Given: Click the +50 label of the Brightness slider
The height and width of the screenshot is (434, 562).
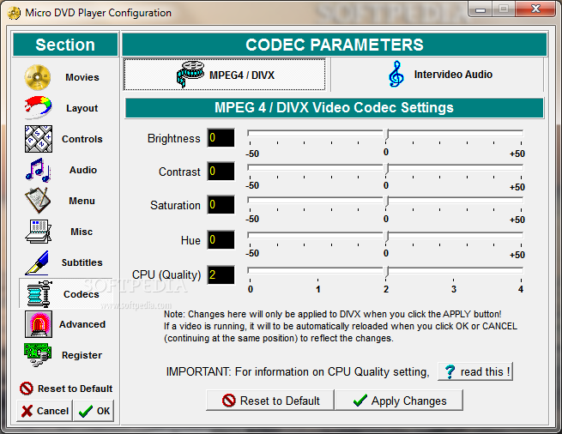Looking at the screenshot, I should coord(517,154).
